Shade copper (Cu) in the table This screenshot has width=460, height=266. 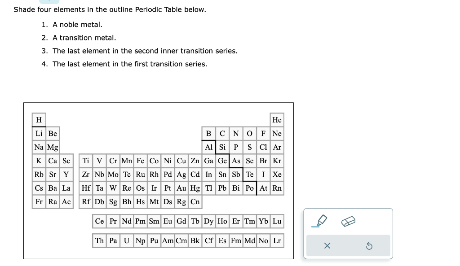(181, 161)
